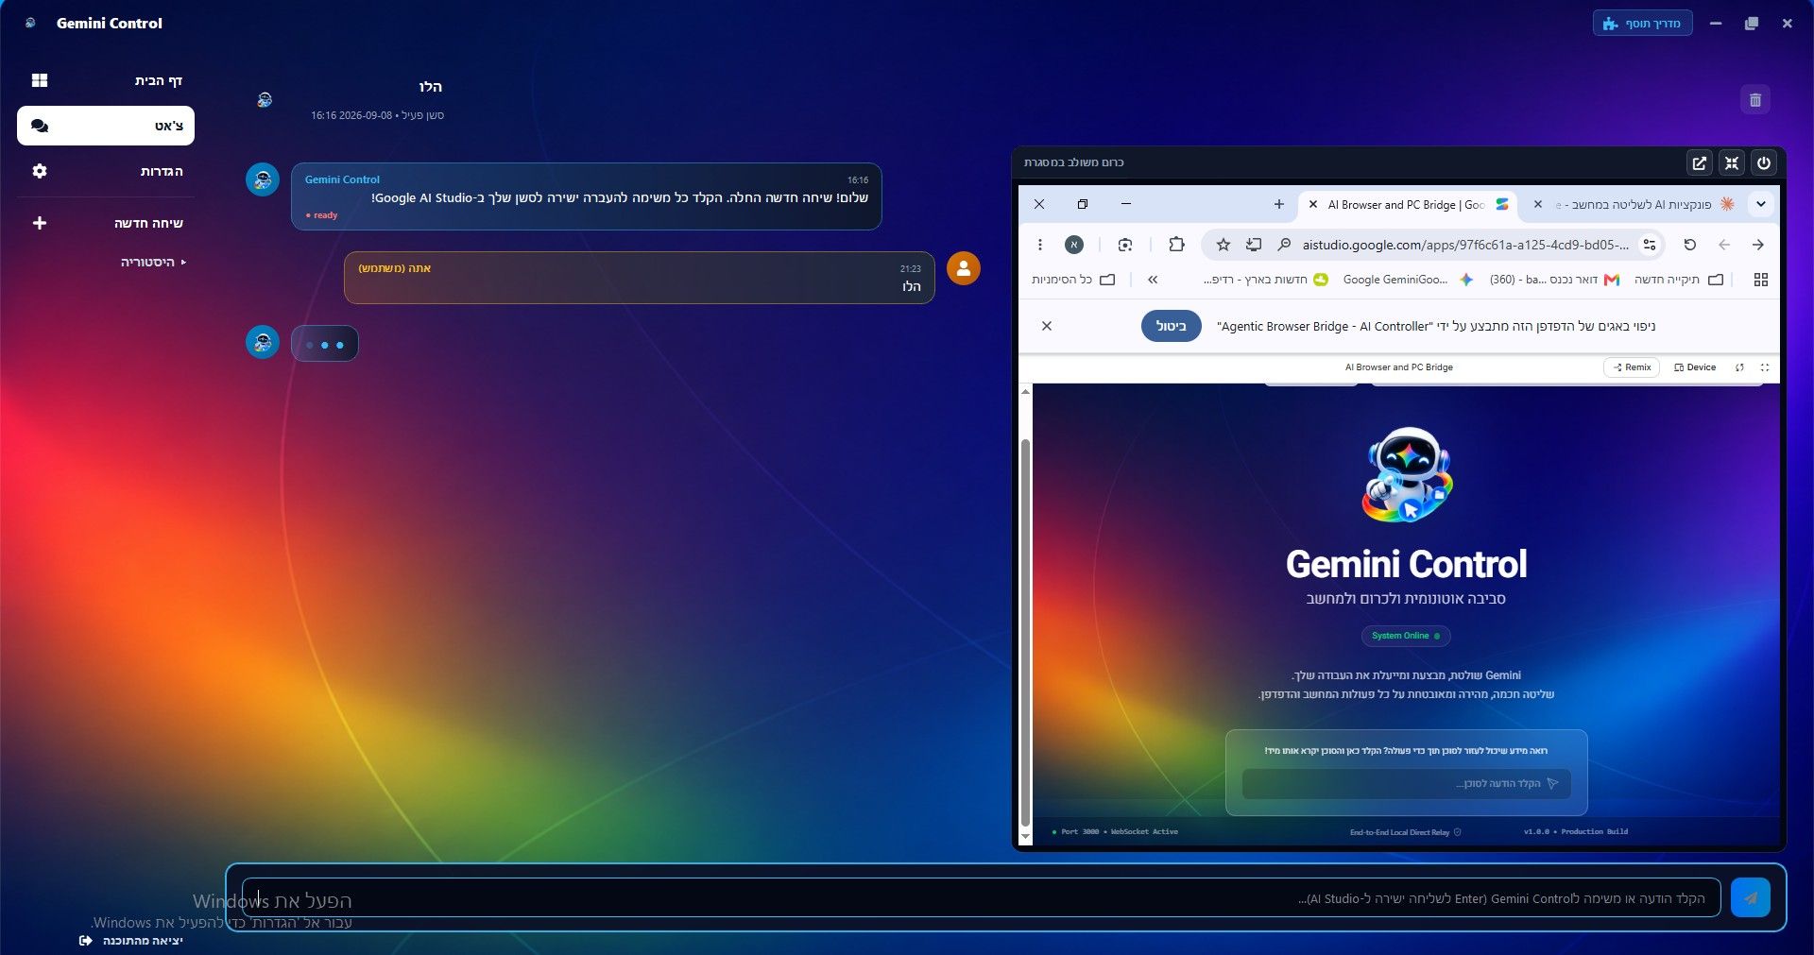The width and height of the screenshot is (1814, 955).
Task: Delete the chat using the trash icon
Action: [x=1754, y=99]
